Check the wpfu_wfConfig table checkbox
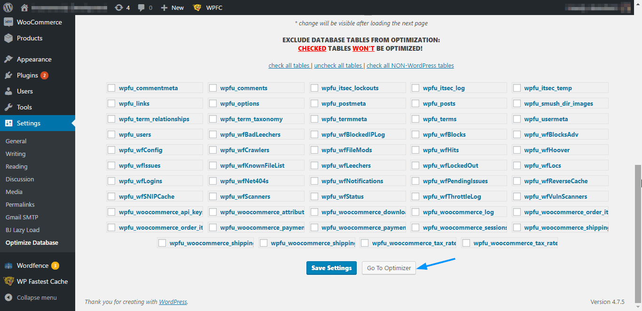This screenshot has width=642, height=311. tap(111, 150)
